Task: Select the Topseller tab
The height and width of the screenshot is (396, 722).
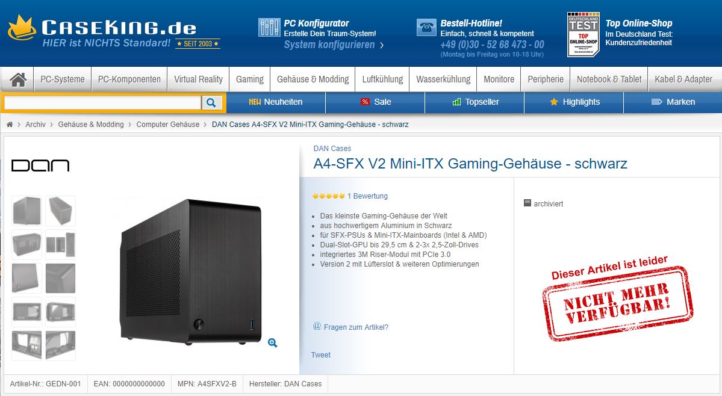Action: point(475,102)
